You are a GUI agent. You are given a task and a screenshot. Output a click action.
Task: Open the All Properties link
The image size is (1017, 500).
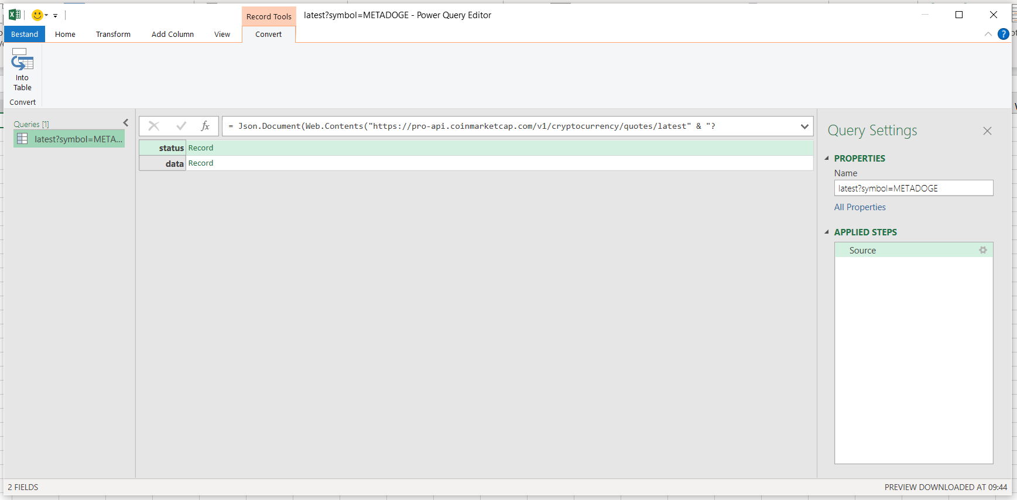point(860,207)
